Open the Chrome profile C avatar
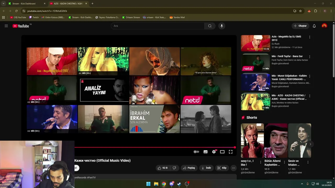Screen dimensions: 335x188 click(x=325, y=11)
